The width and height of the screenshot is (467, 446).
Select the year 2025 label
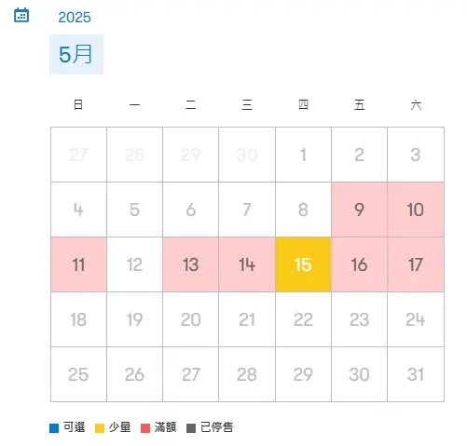[75, 18]
